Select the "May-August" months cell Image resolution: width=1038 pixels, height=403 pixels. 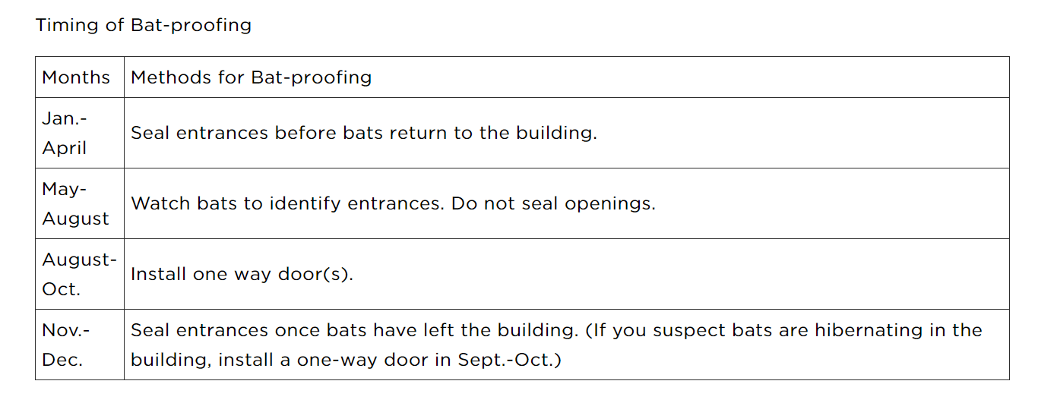pyautogui.click(x=75, y=203)
